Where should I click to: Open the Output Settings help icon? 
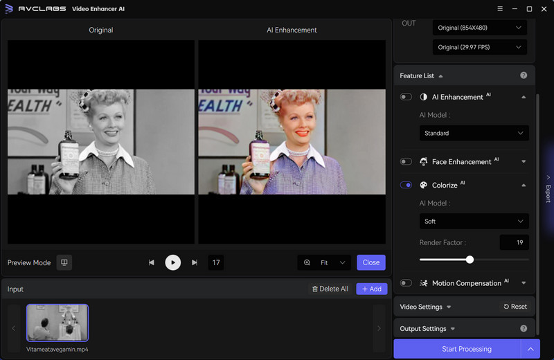524,328
